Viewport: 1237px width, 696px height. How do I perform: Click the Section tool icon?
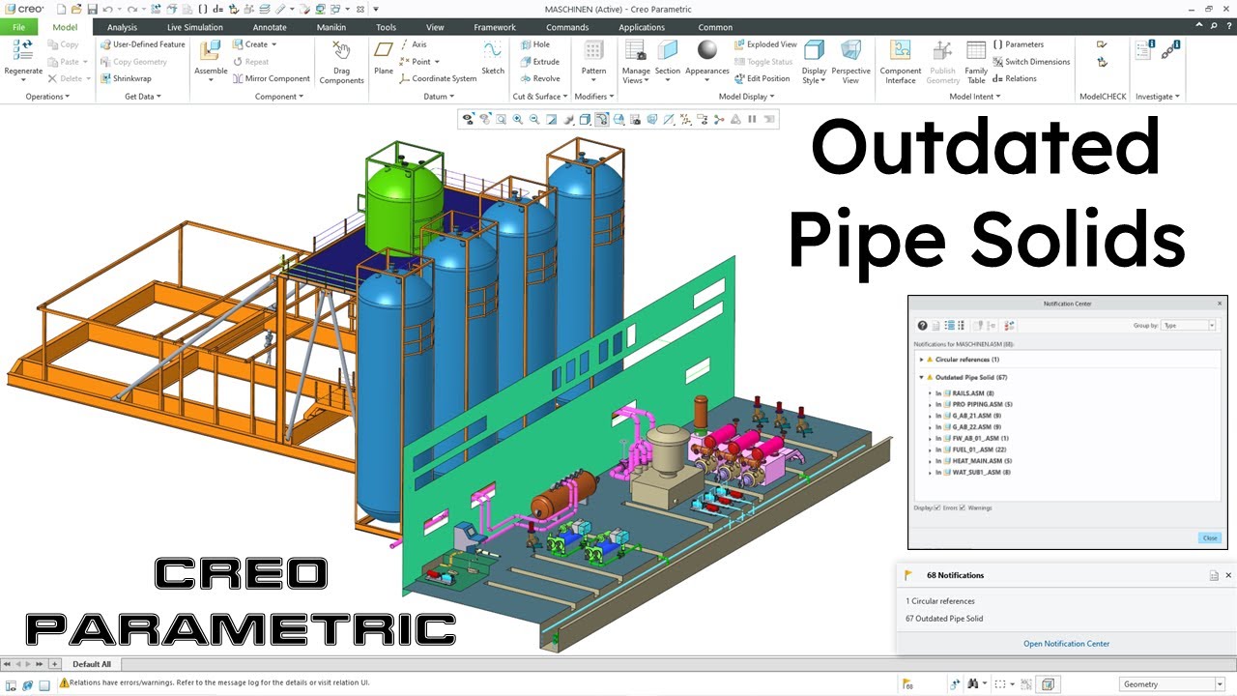(667, 50)
